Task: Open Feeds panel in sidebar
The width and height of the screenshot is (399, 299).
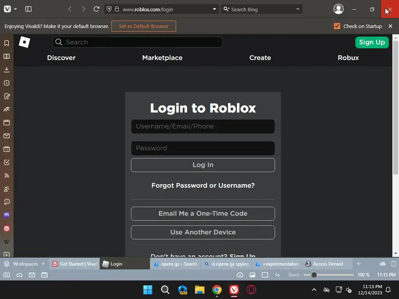Action: (x=7, y=176)
